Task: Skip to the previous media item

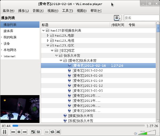Action: coord(13,132)
